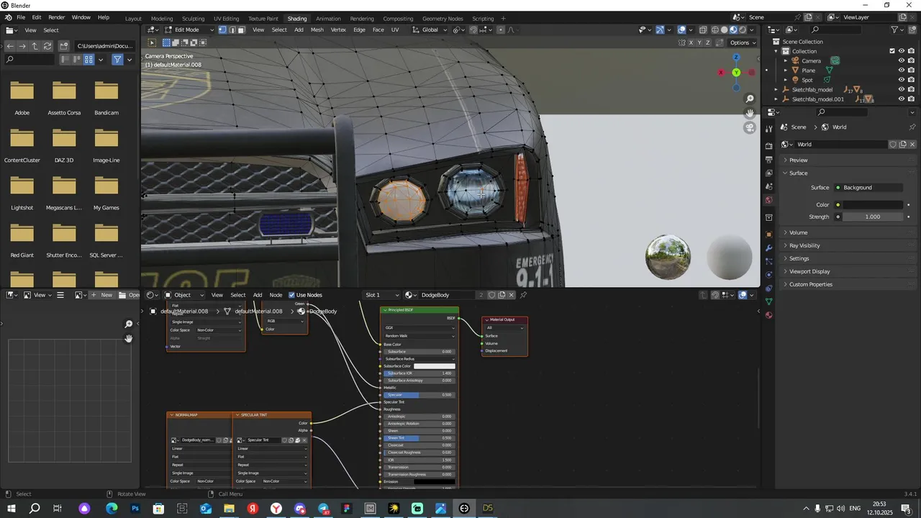This screenshot has height=518, width=921.
Task: Click Y axis on navigation gizmo
Action: [x=736, y=73]
